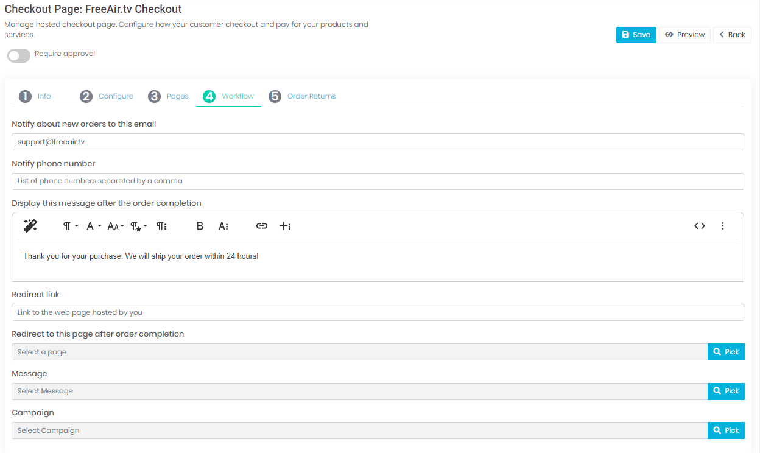Pick a Campaign

tap(726, 430)
